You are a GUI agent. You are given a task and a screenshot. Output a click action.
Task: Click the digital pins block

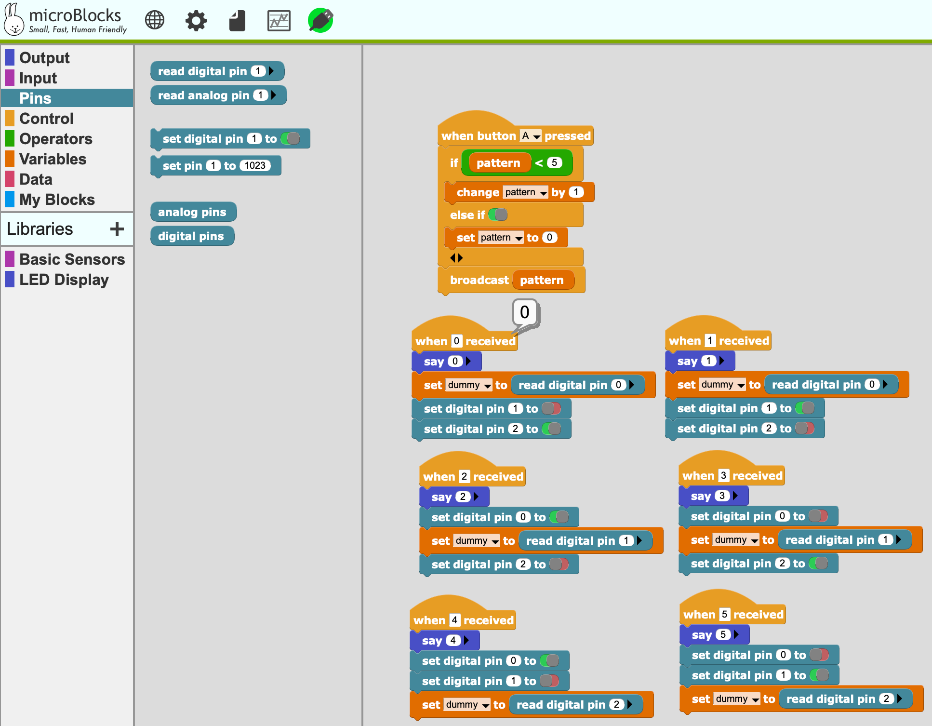coord(191,236)
